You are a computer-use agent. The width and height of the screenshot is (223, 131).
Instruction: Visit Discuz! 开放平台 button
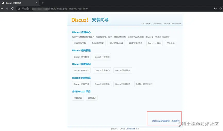click(123, 70)
